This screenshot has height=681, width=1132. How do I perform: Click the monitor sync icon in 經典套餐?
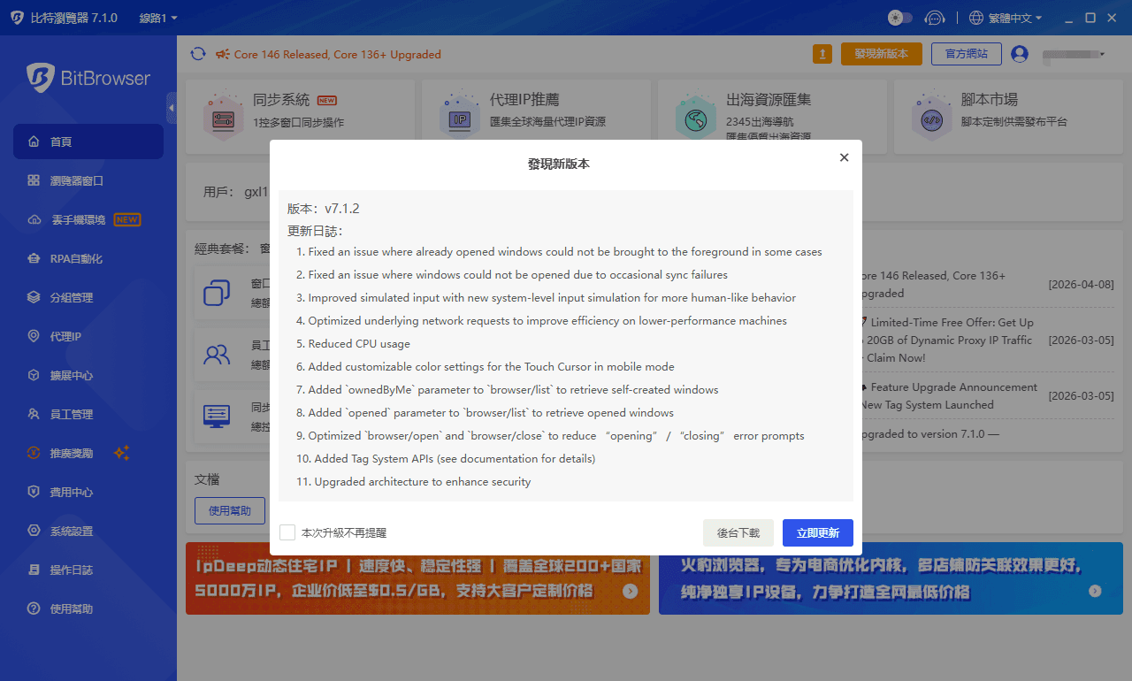pos(216,416)
